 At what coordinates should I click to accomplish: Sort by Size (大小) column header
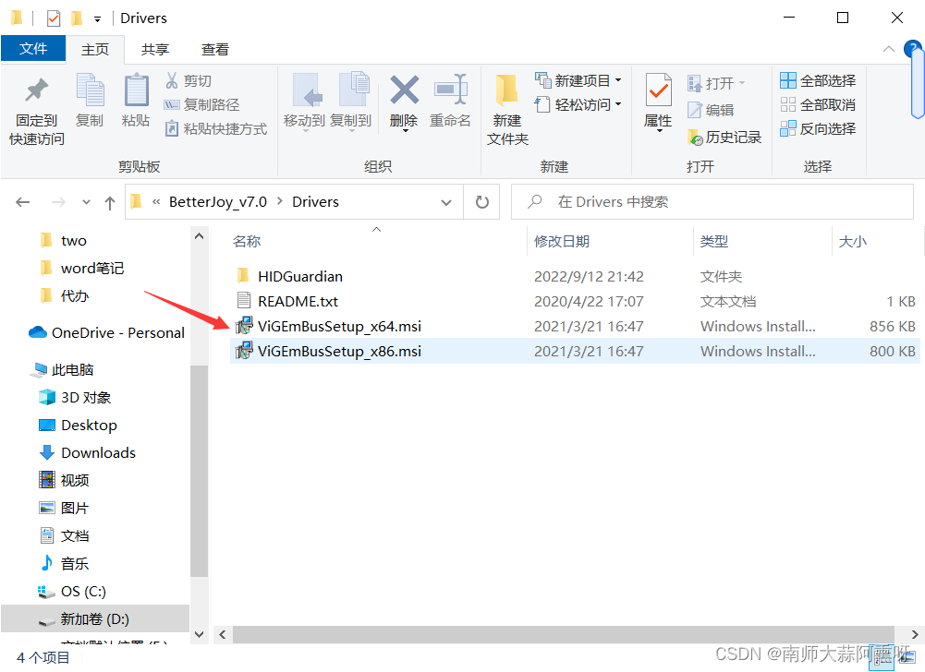pyautogui.click(x=852, y=241)
